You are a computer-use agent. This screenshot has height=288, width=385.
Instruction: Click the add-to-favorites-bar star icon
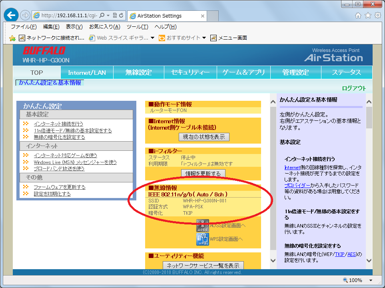(x=12, y=38)
